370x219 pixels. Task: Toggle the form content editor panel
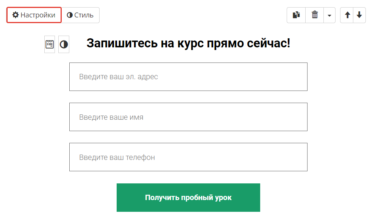49,44
